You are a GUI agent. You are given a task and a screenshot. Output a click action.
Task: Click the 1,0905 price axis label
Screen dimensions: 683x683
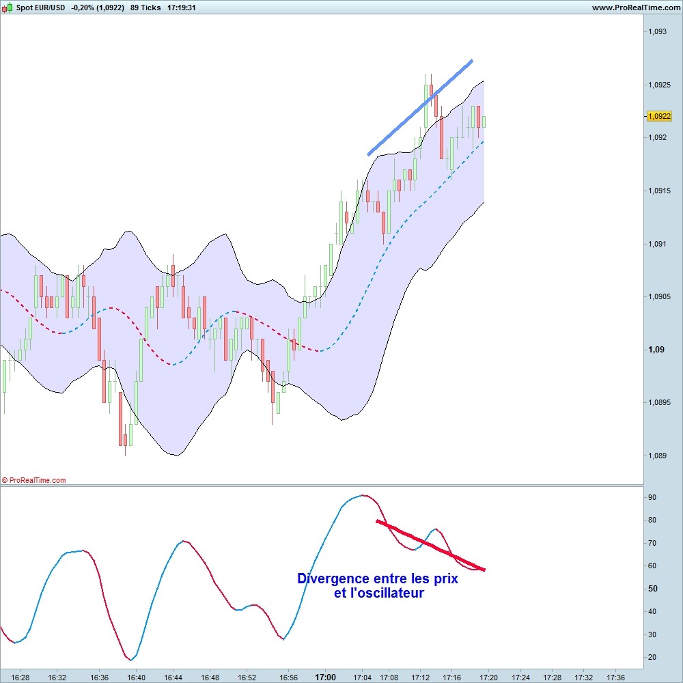pyautogui.click(x=659, y=296)
